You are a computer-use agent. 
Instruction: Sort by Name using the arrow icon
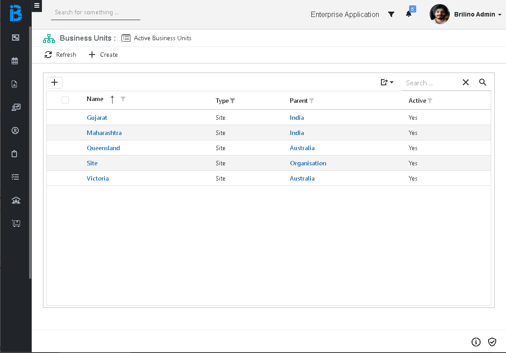pos(112,99)
